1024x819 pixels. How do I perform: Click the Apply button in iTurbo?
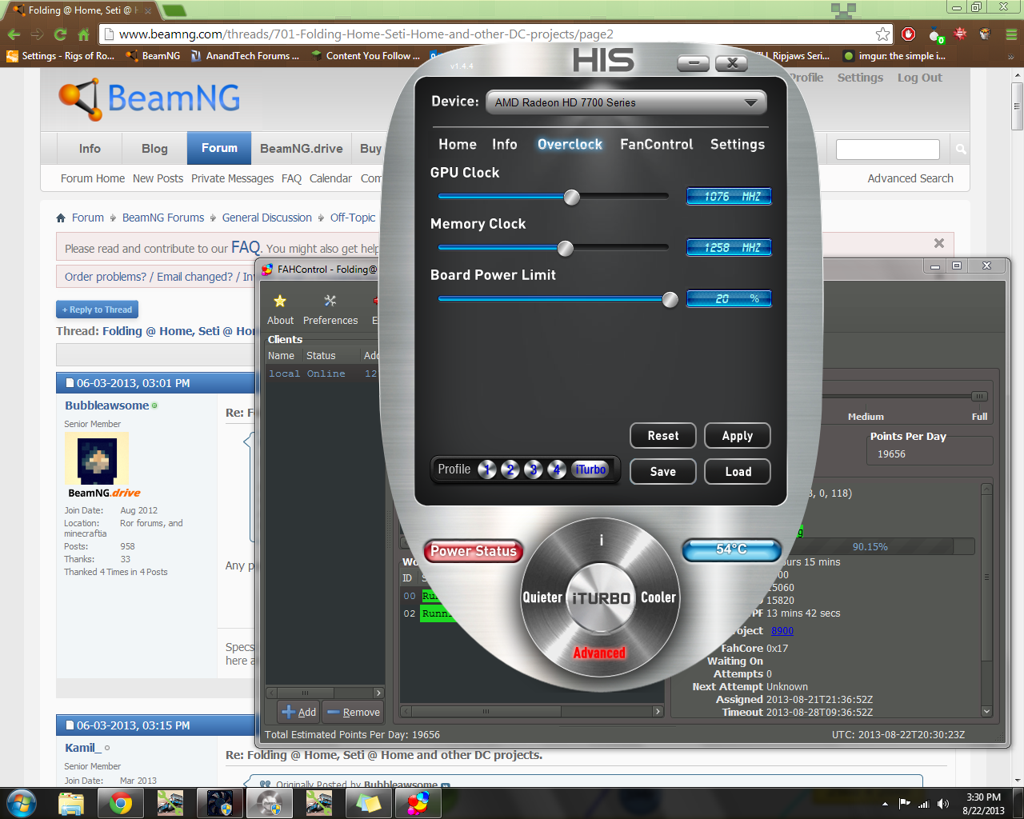click(737, 436)
